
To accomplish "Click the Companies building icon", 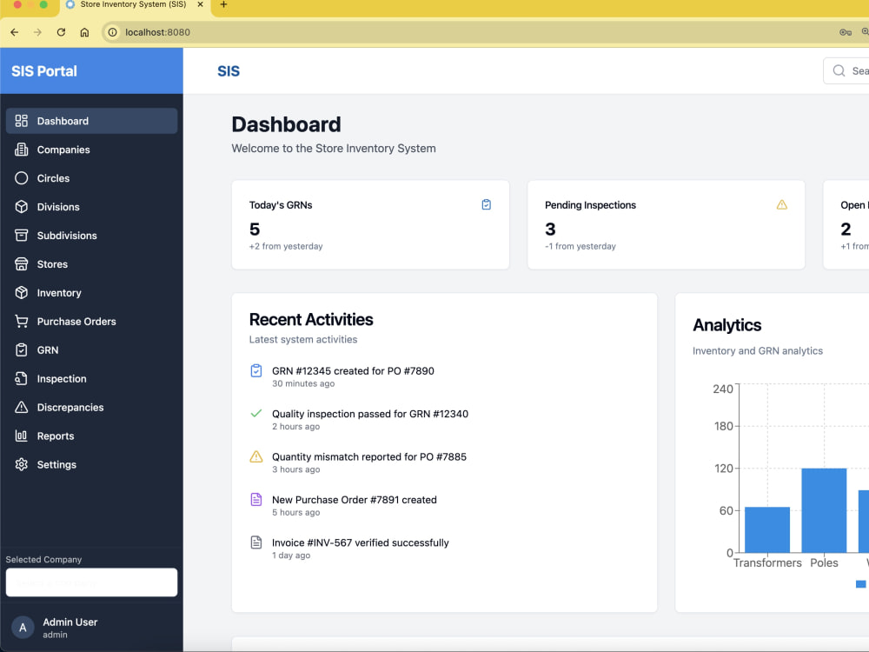I will point(21,150).
